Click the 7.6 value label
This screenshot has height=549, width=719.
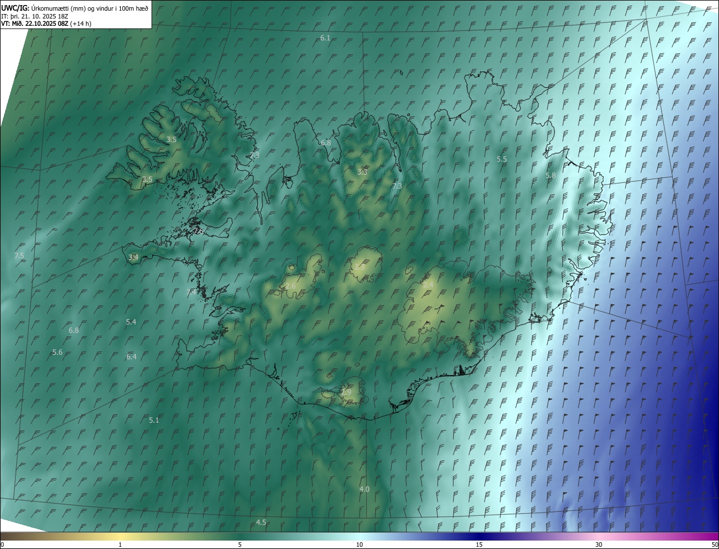tap(198, 231)
